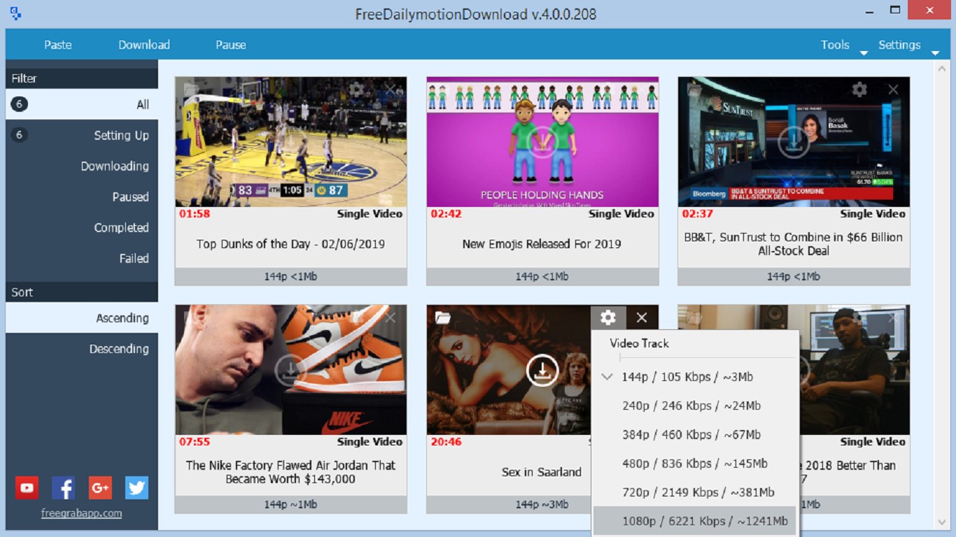956x537 pixels.
Task: Click the 01:58 duration label
Action: [195, 214]
